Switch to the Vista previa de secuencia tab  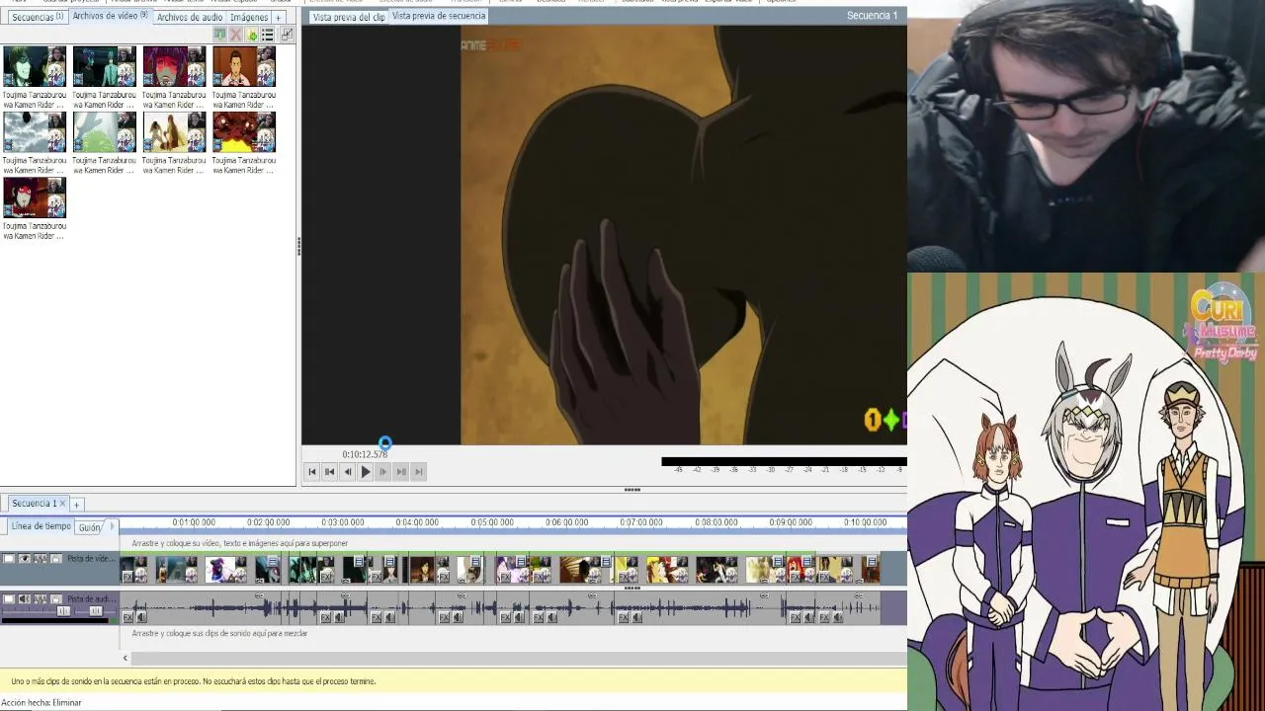click(x=439, y=16)
